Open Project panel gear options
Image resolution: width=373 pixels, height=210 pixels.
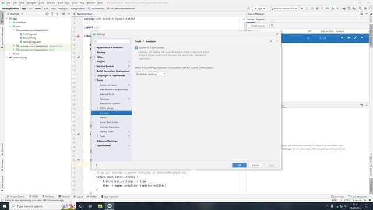tap(64, 14)
